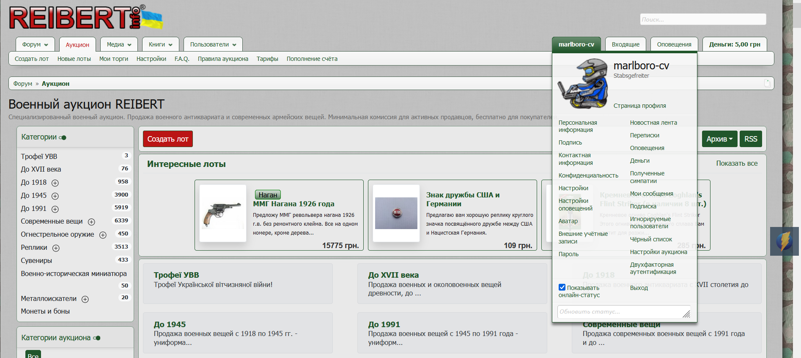Open Аватар settings link
This screenshot has height=358, width=801.
(568, 221)
